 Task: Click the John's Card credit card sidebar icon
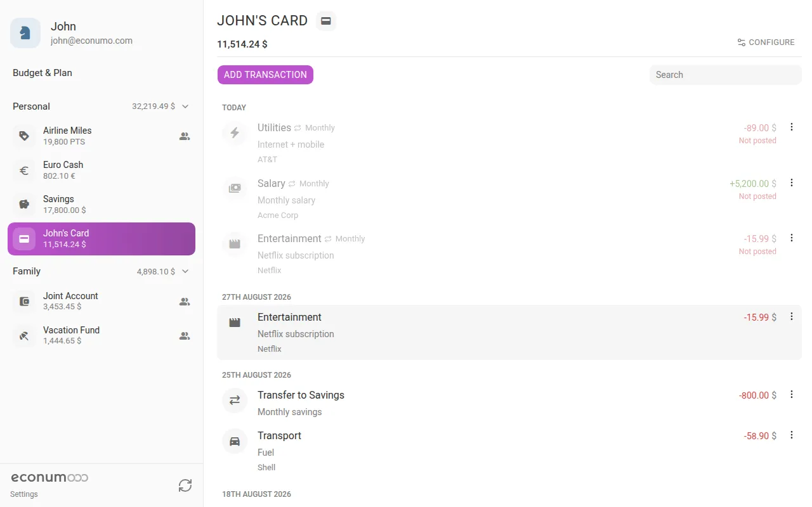pyautogui.click(x=24, y=238)
